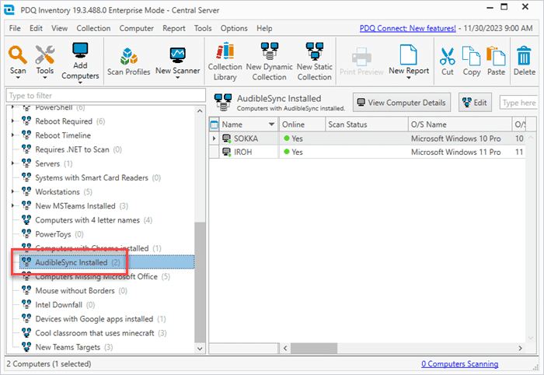Open the Computer menu

(136, 28)
